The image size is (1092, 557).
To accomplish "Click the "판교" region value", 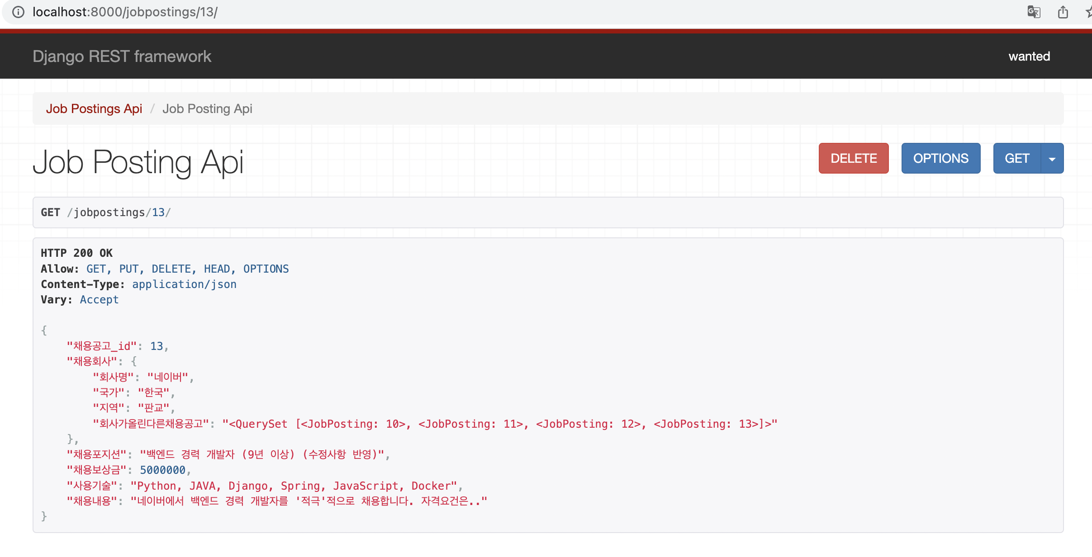I will click(x=153, y=408).
